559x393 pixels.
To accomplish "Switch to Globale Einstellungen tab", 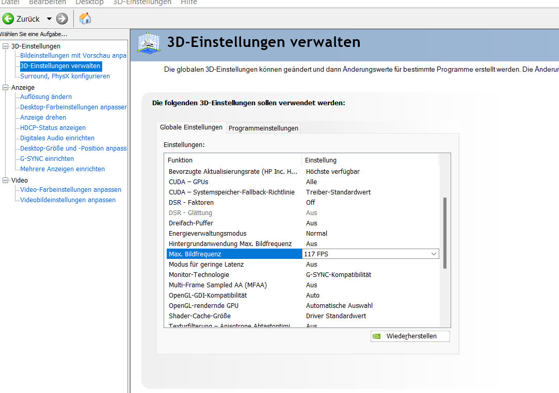I will 191,127.
